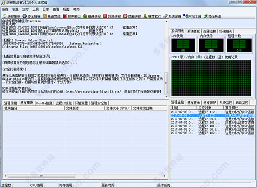Screen dimensions: 257x188
Task: Click the CPU使用 gauge display
Action: [183, 45]
